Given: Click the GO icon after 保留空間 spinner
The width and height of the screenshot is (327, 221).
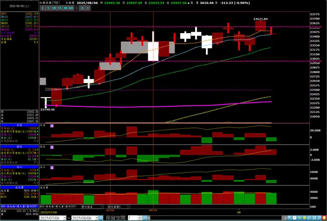Looking at the screenshot, I should tap(145, 218).
